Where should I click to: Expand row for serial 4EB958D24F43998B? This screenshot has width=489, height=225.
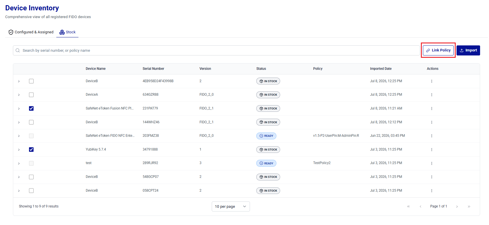click(x=19, y=81)
